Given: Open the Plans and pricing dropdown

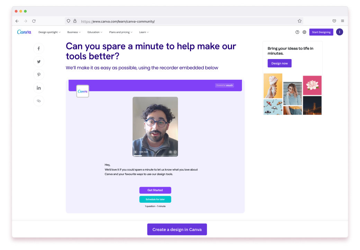Looking at the screenshot, I should pyautogui.click(x=120, y=32).
